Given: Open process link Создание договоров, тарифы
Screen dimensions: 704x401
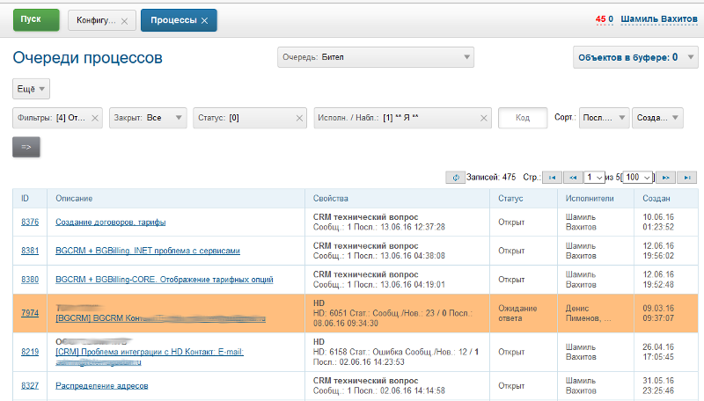Looking at the screenshot, I should click(x=110, y=222).
